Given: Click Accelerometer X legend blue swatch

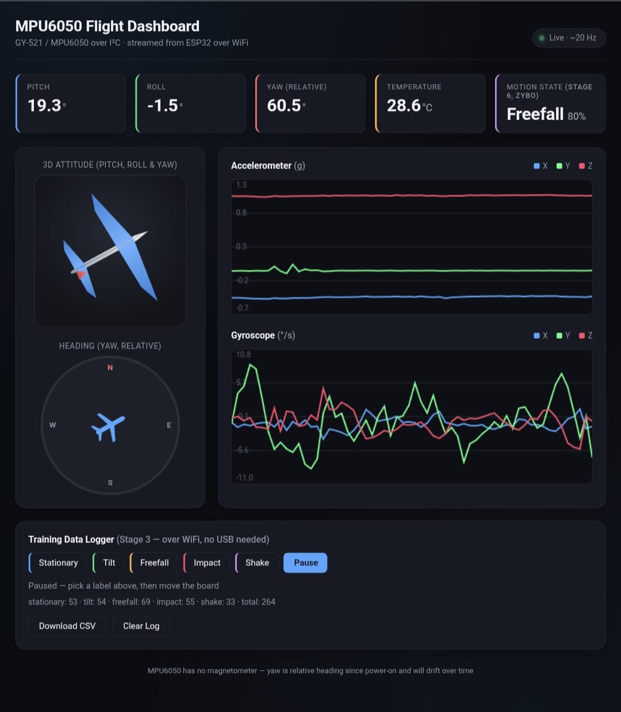Looking at the screenshot, I should 536,166.
